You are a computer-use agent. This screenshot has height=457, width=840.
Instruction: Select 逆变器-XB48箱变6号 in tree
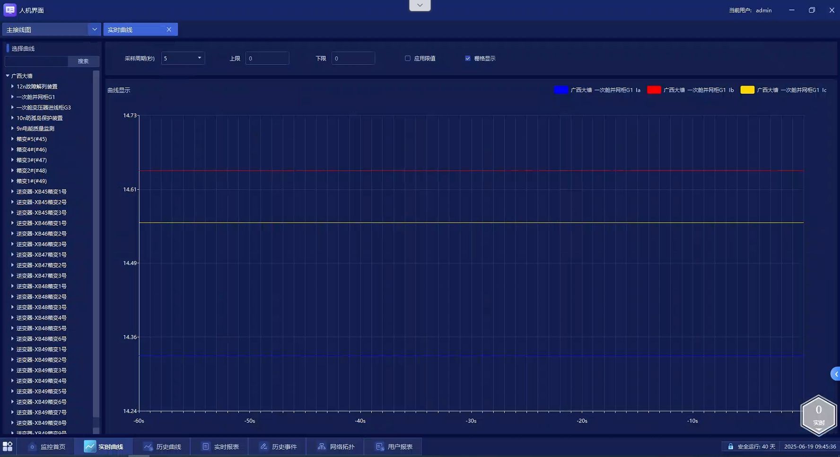pyautogui.click(x=42, y=339)
